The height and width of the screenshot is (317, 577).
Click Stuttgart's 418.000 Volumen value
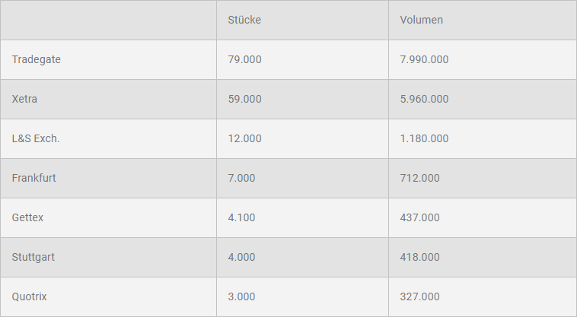[x=419, y=257]
